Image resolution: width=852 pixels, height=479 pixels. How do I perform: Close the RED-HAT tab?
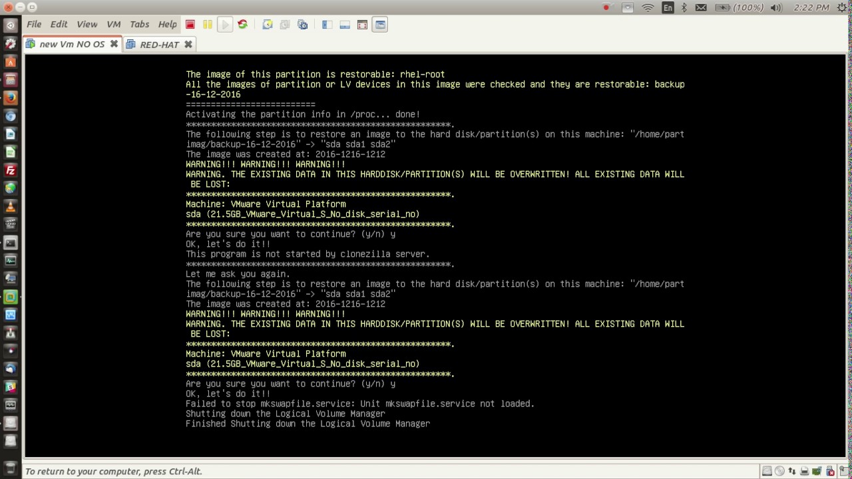tap(188, 44)
